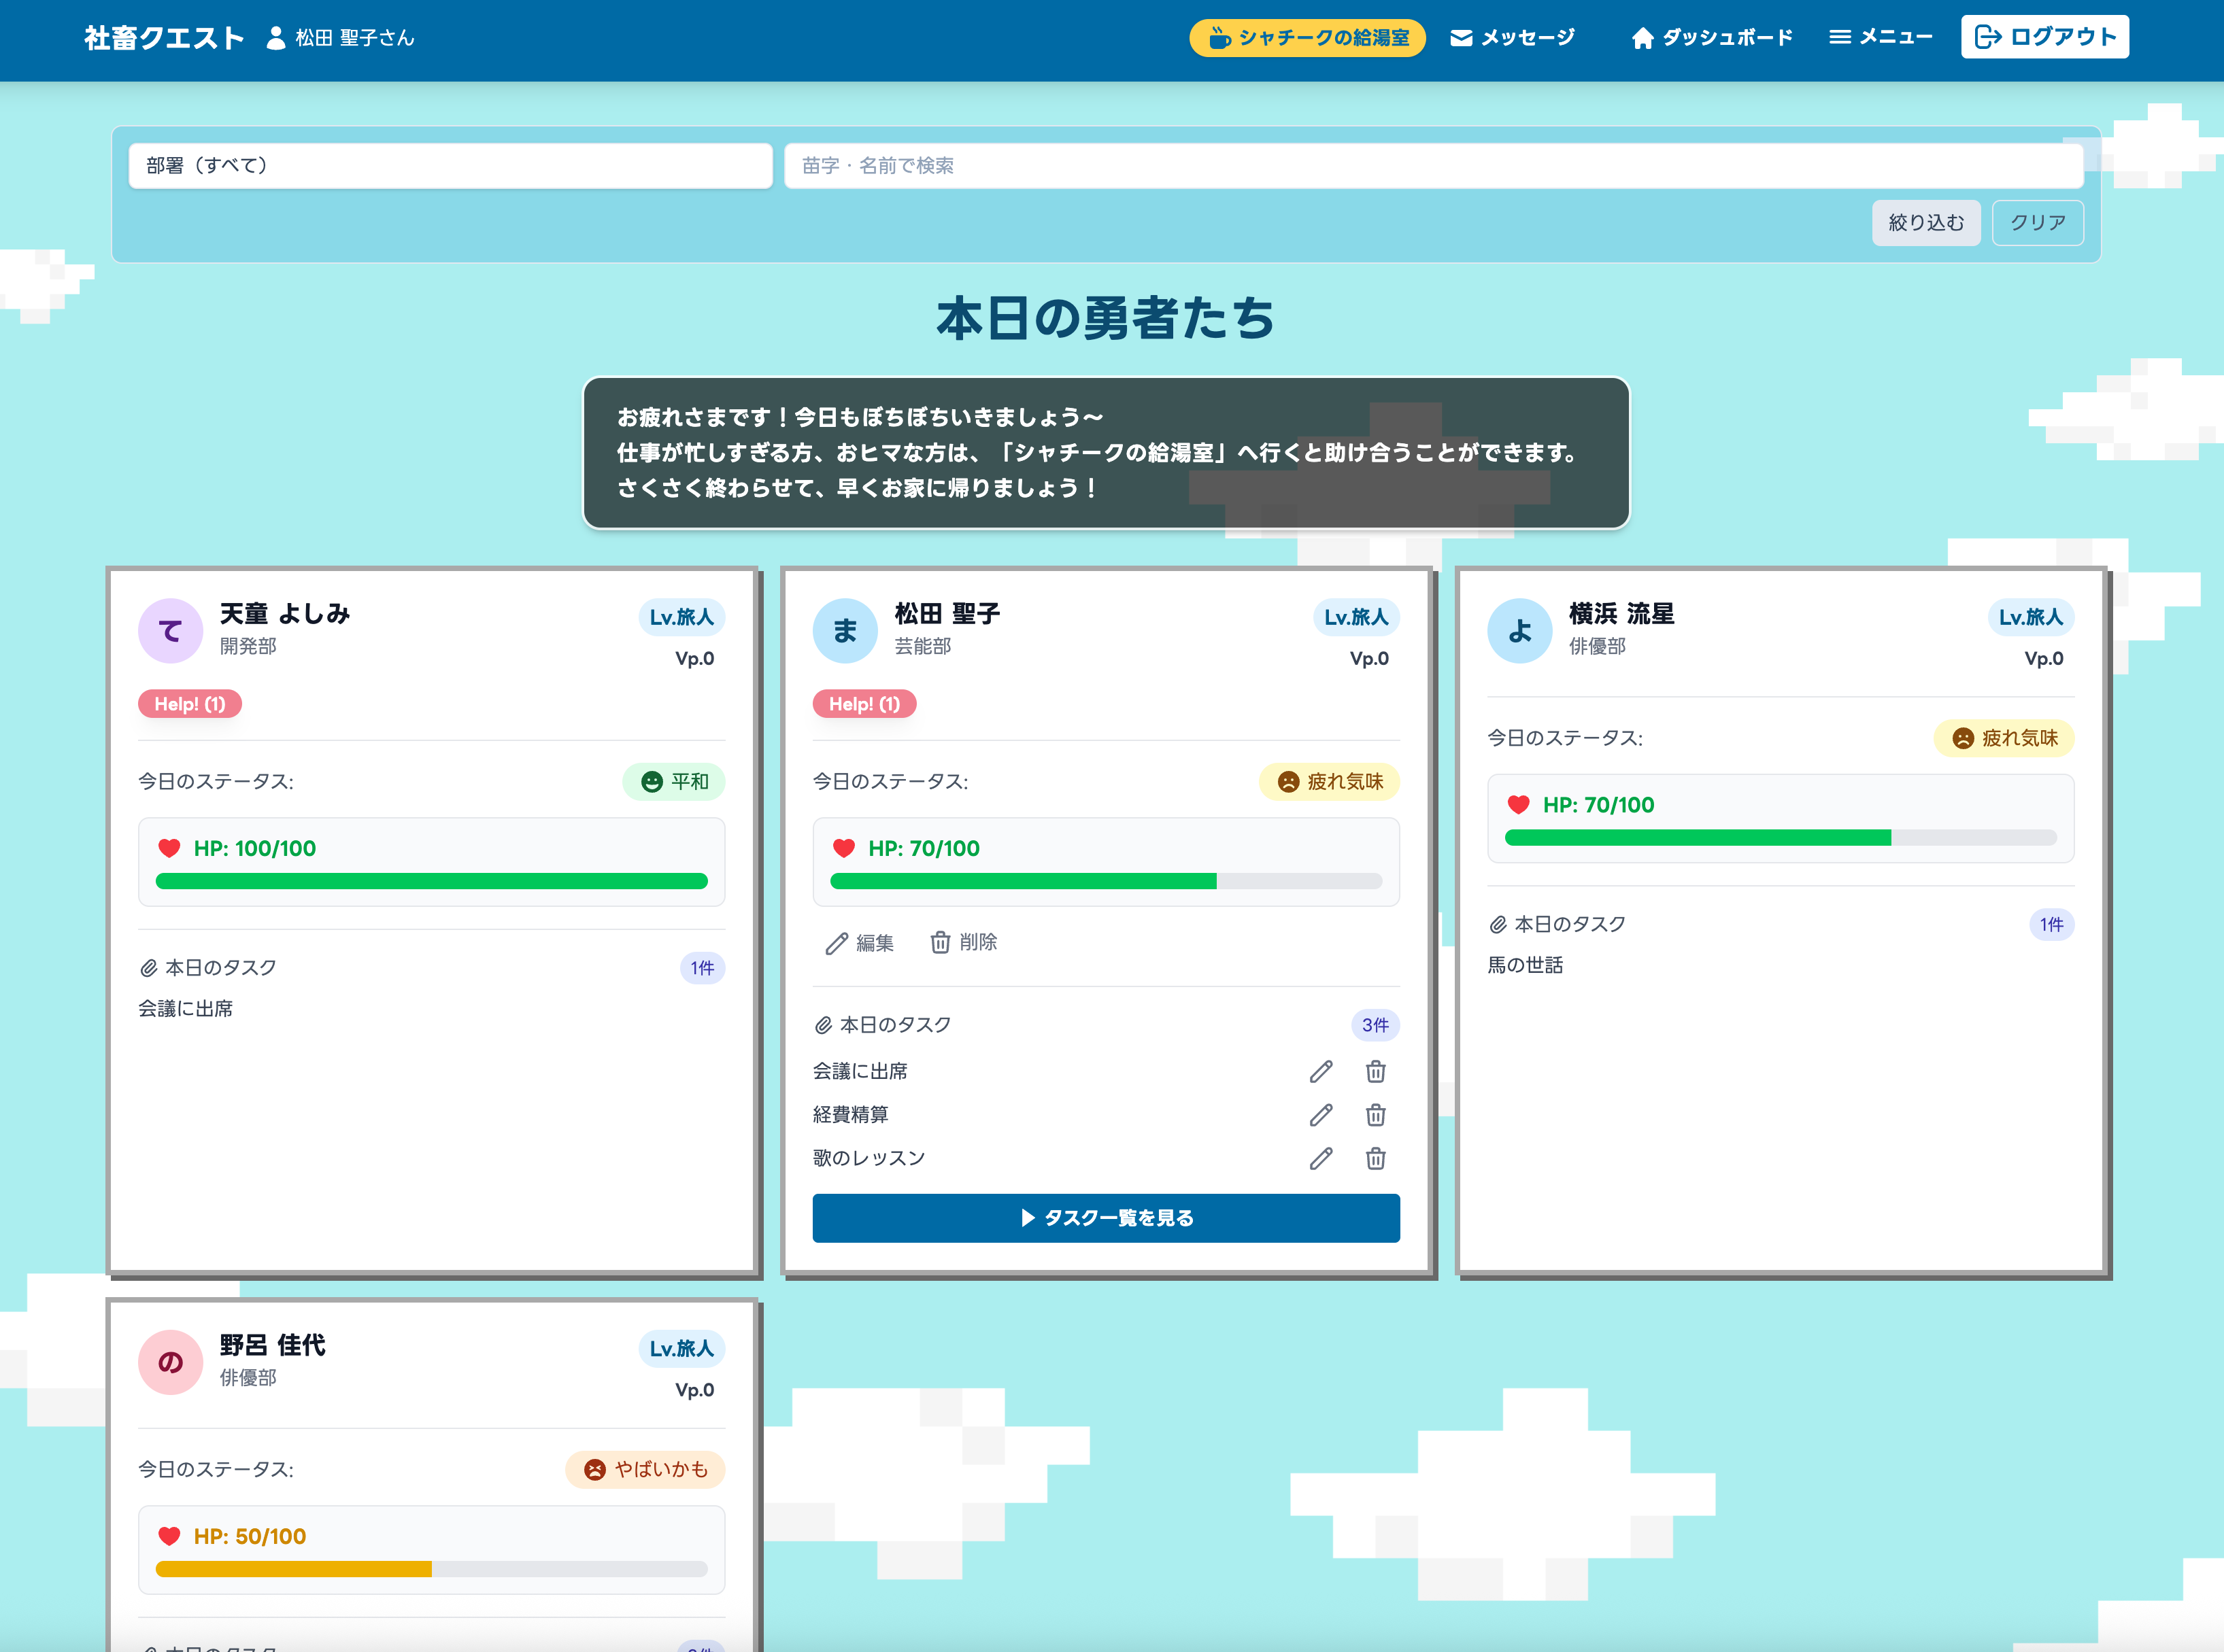Focus the 苗字・名前で検索 search field
This screenshot has width=2224, height=1652.
(x=1432, y=165)
